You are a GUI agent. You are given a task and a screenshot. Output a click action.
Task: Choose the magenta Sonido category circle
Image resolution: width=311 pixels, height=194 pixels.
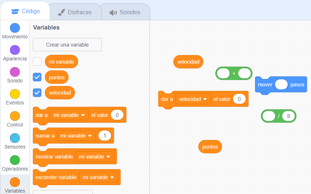click(15, 72)
